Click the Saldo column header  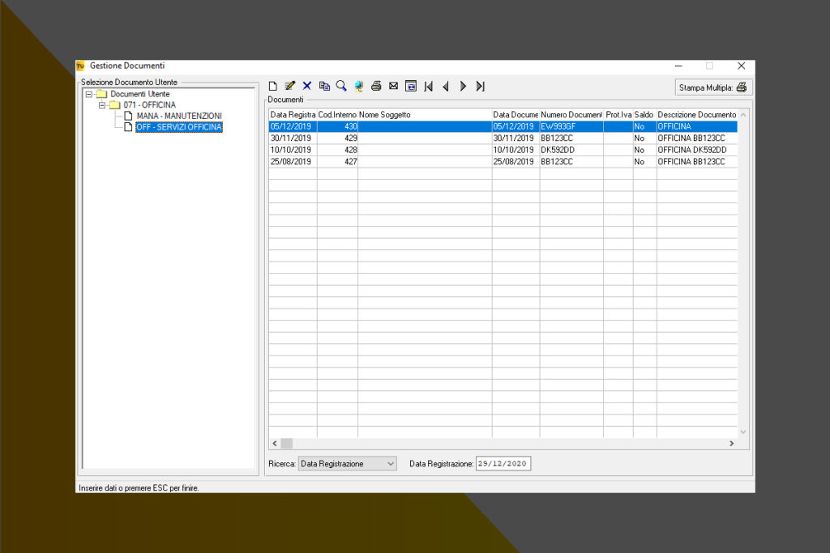pyautogui.click(x=644, y=115)
